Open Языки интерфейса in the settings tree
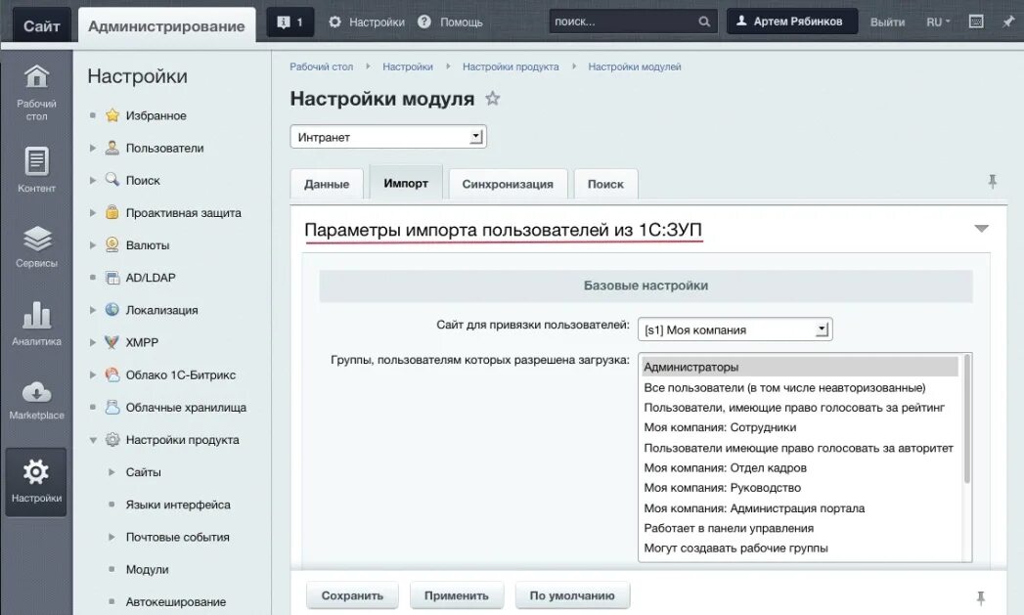 click(178, 505)
